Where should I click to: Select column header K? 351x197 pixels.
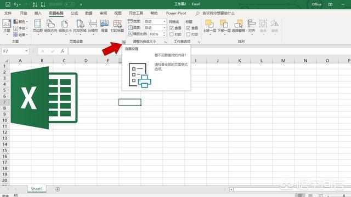pos(240,61)
